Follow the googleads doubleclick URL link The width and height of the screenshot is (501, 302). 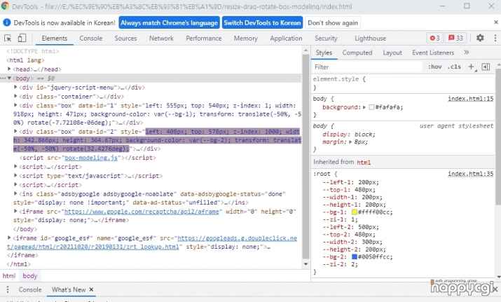(152, 242)
